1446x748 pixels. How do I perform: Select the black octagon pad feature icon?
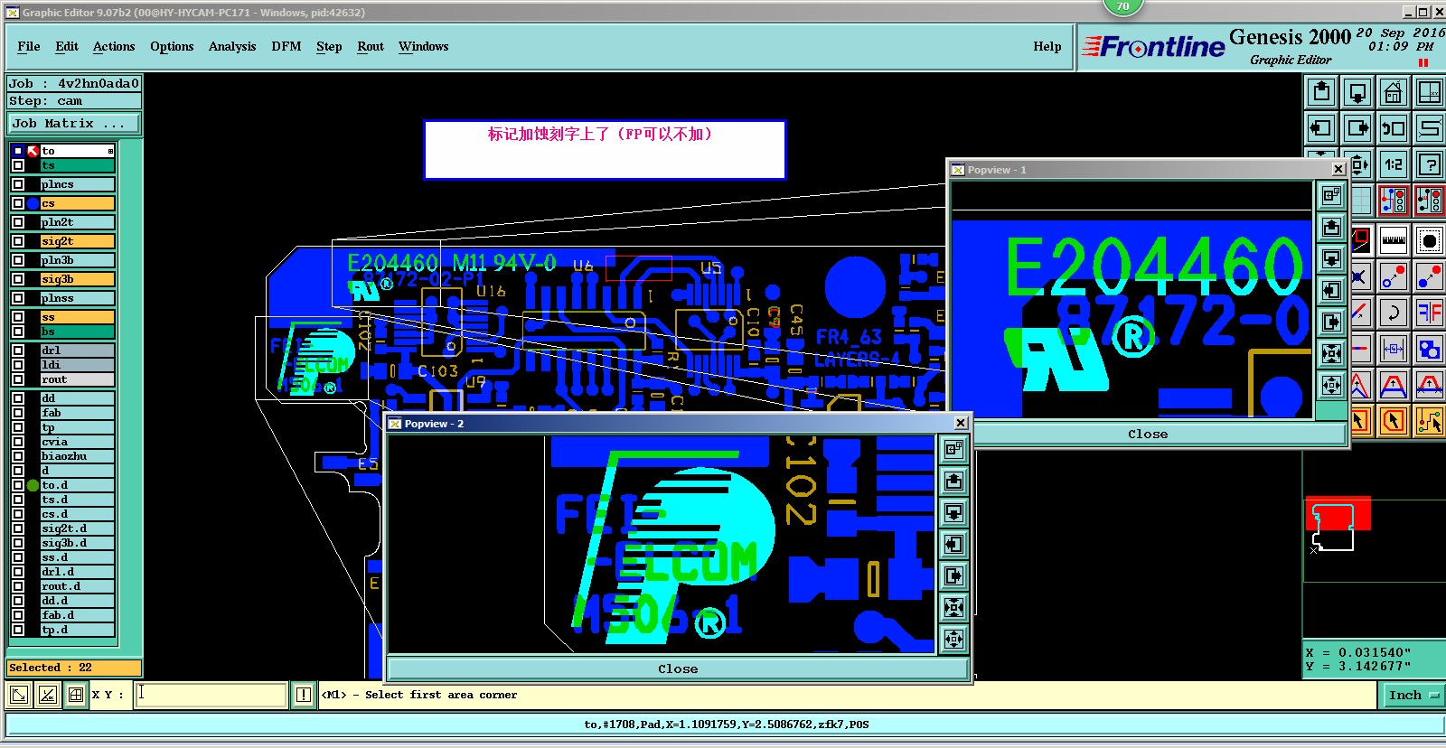coord(1430,241)
